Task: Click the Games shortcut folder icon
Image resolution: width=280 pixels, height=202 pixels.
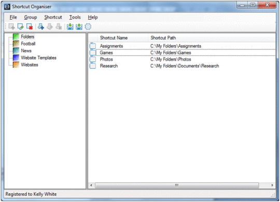Action: (93, 52)
